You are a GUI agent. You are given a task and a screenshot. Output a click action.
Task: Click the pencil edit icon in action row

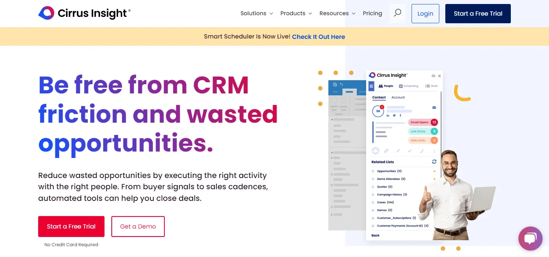pyautogui.click(x=398, y=151)
